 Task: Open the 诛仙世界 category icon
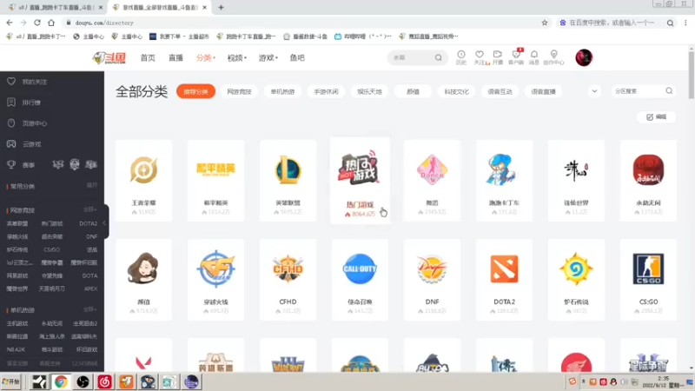click(576, 169)
